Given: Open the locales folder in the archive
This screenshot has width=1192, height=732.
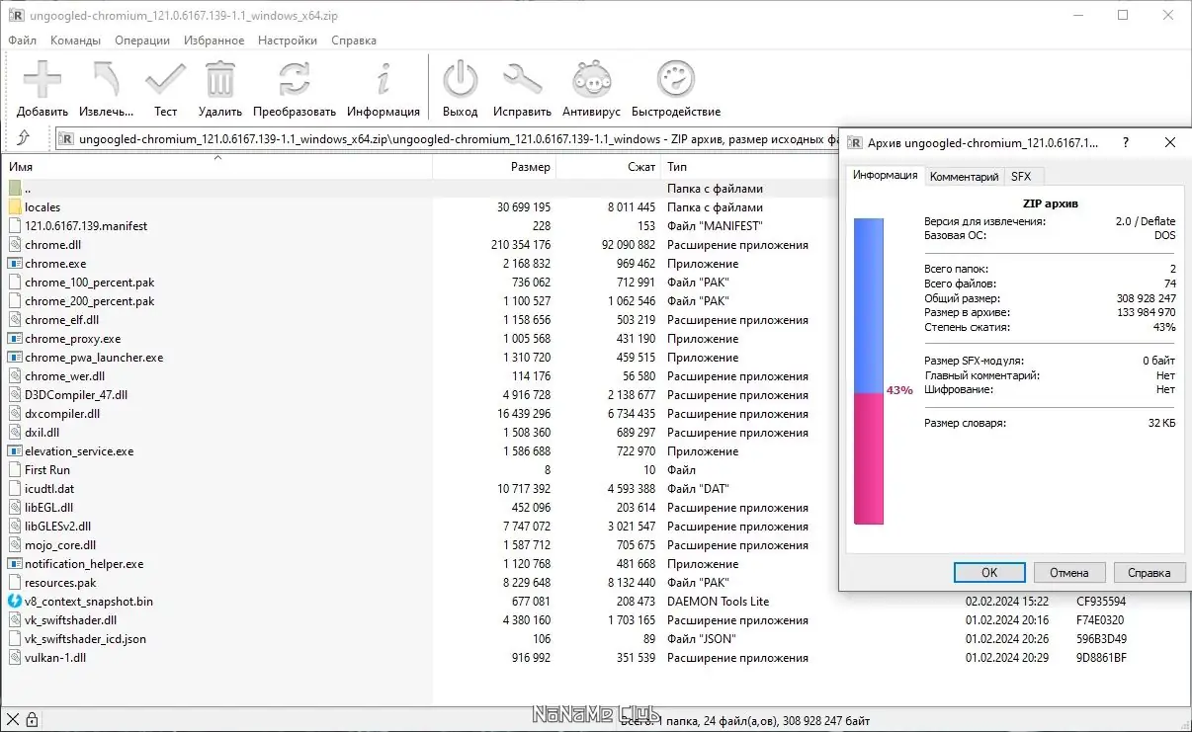Looking at the screenshot, I should click(43, 206).
